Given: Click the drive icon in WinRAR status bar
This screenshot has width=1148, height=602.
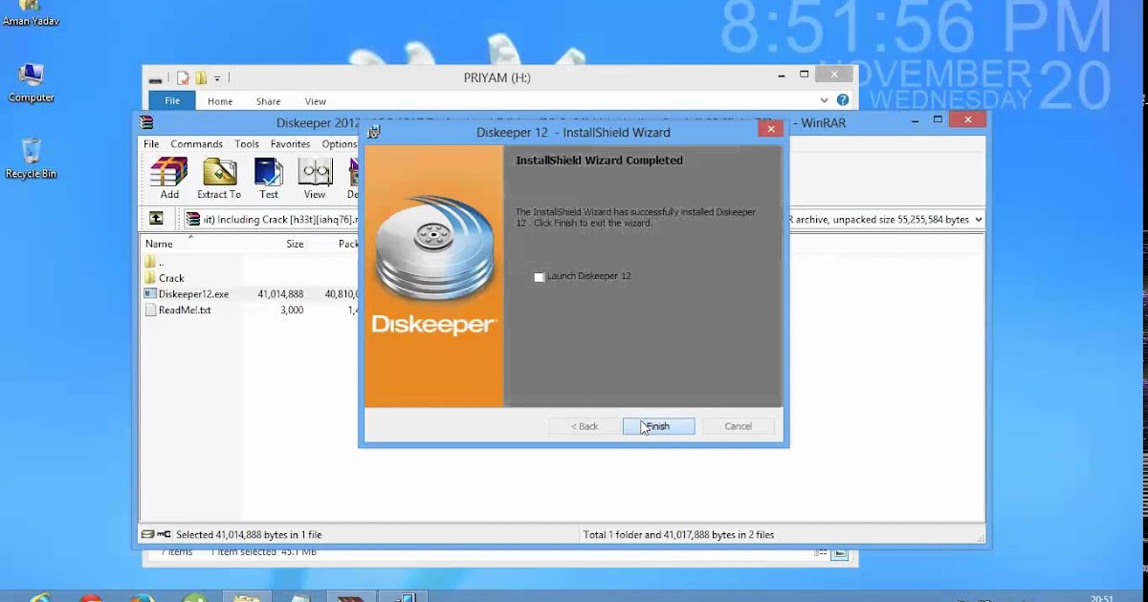Looking at the screenshot, I should (x=148, y=535).
